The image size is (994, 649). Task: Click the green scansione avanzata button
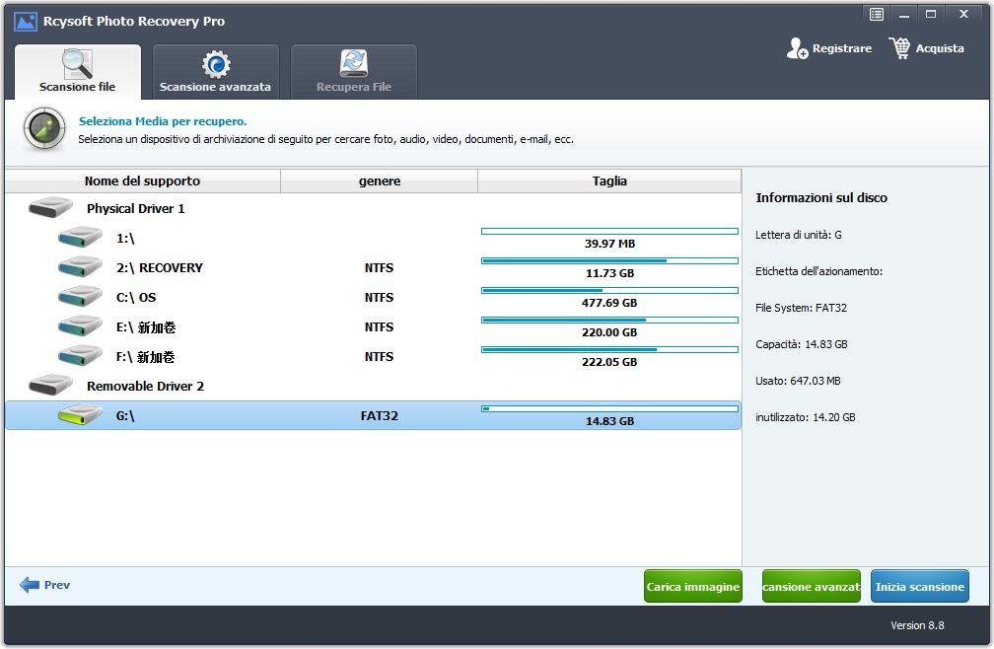pos(811,587)
